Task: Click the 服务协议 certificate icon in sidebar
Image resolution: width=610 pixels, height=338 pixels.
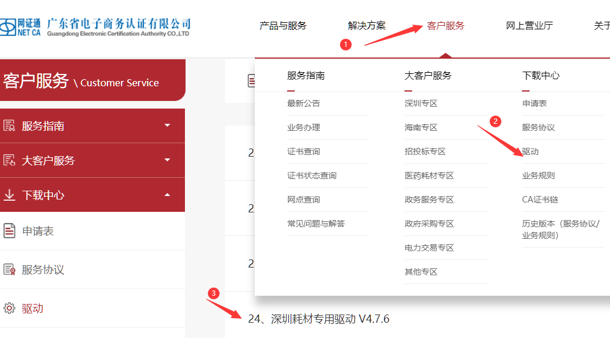Action: pyautogui.click(x=9, y=270)
